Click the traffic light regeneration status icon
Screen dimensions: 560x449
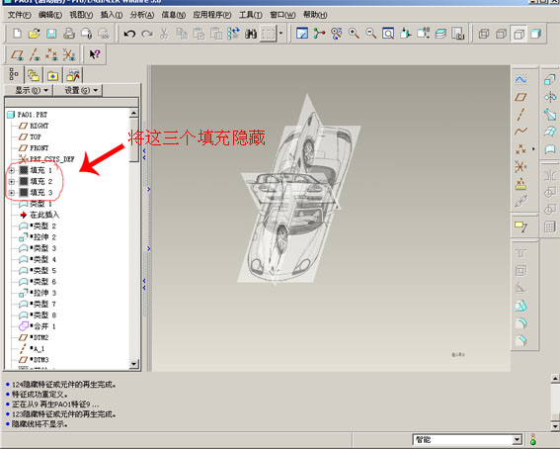tap(533, 440)
